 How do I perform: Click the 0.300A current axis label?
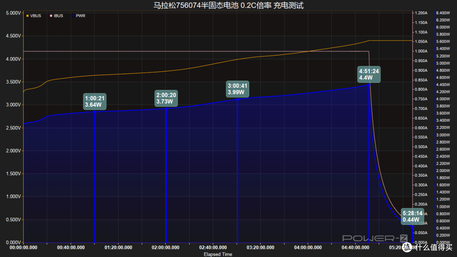click(421, 185)
